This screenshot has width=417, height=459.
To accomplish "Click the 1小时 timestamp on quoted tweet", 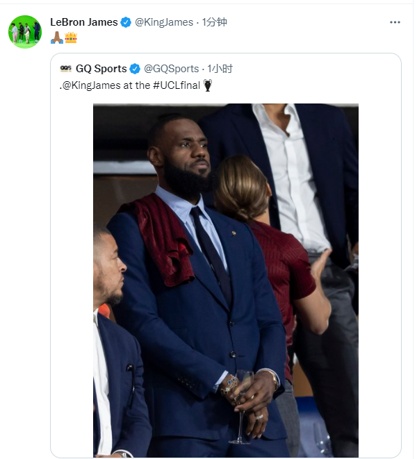I will click(x=221, y=69).
